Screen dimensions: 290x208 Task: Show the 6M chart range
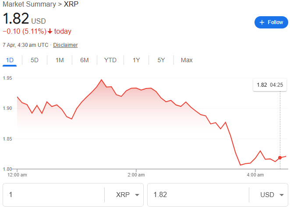click(85, 60)
